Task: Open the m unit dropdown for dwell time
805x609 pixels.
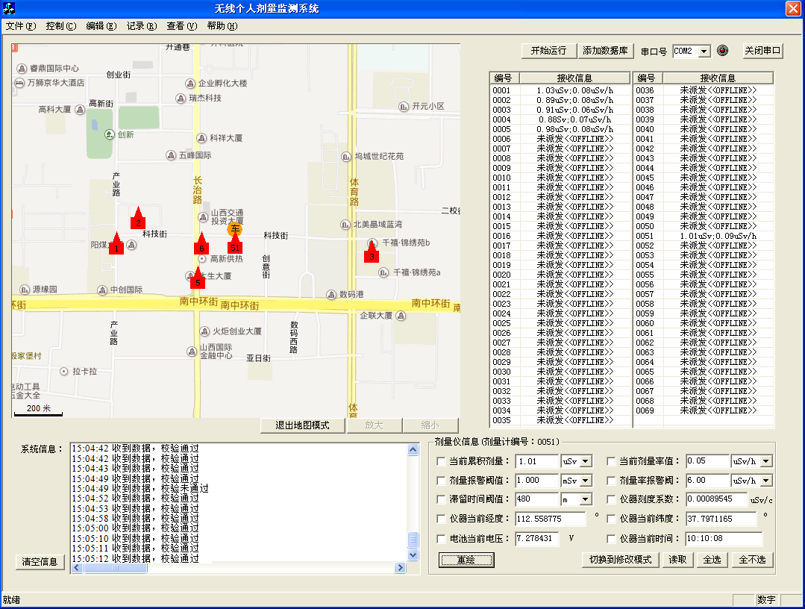Action: [586, 499]
